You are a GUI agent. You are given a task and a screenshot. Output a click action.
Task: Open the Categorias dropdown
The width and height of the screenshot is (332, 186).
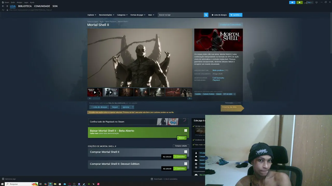122,15
